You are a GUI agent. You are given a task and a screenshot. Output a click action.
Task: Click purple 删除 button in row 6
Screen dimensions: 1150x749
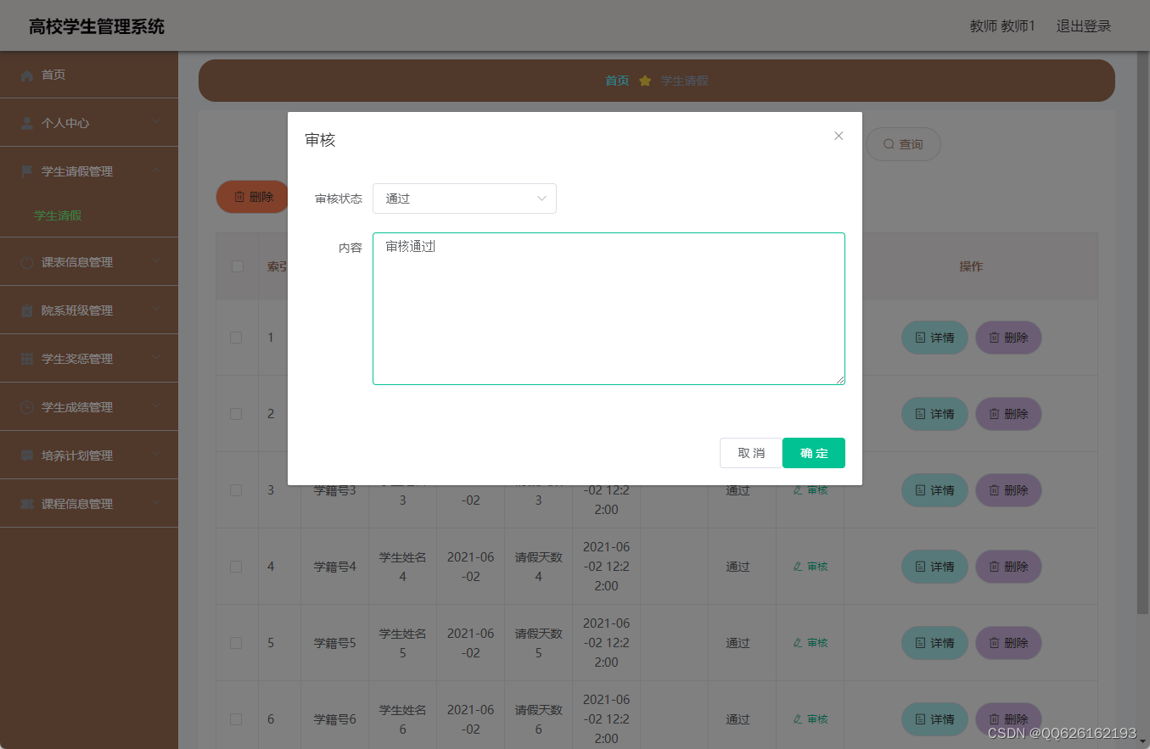1008,719
